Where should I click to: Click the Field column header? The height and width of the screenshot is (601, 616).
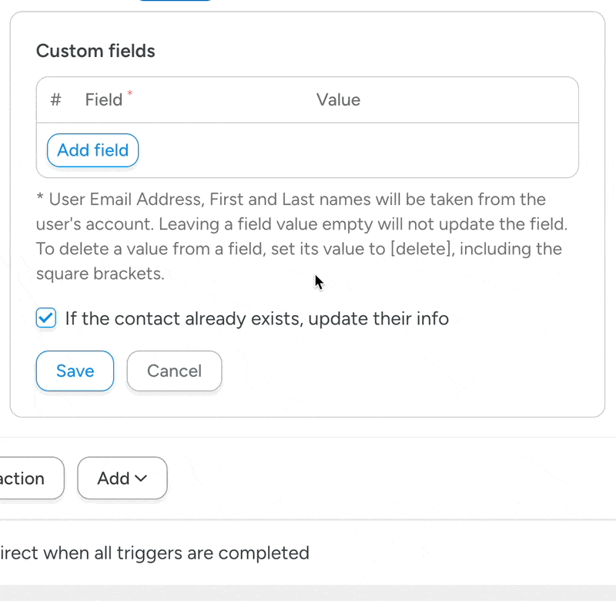coord(103,99)
